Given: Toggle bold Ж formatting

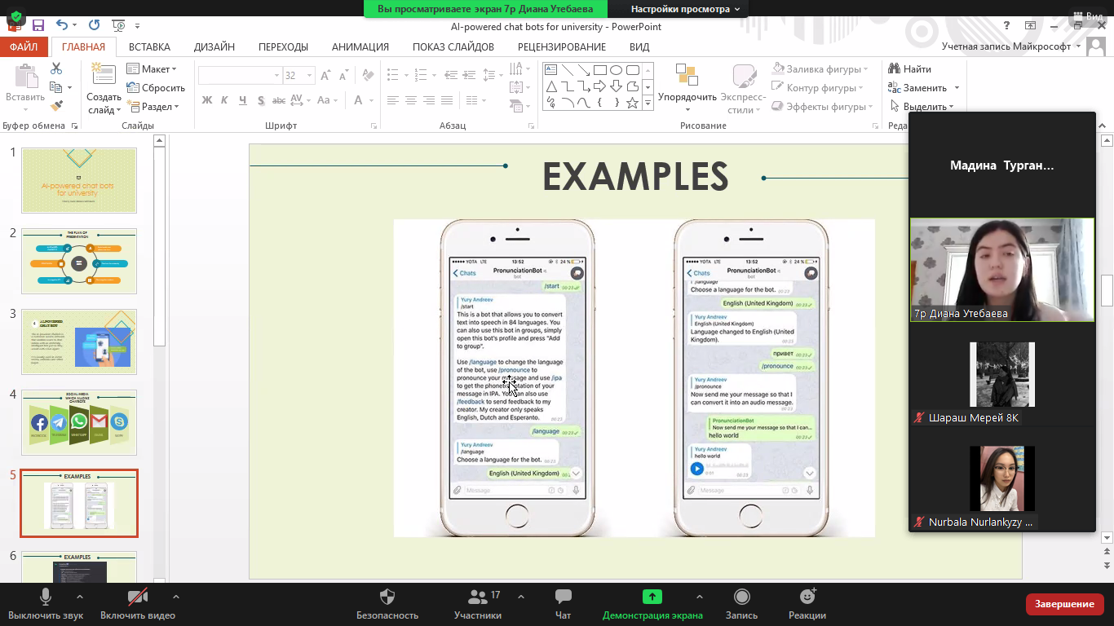Looking at the screenshot, I should pos(207,100).
